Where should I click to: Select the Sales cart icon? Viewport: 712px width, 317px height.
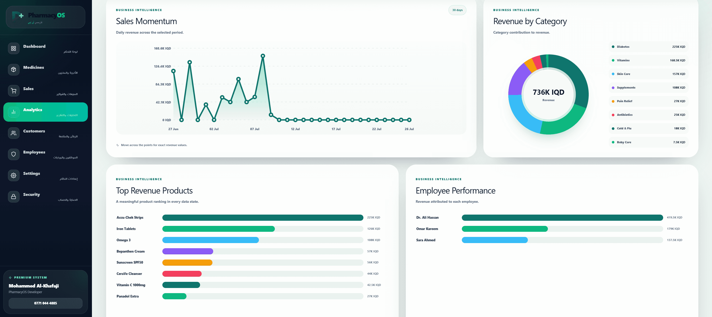coord(14,91)
